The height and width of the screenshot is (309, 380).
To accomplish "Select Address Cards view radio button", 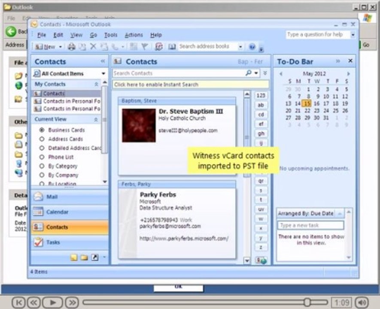I will click(42, 139).
